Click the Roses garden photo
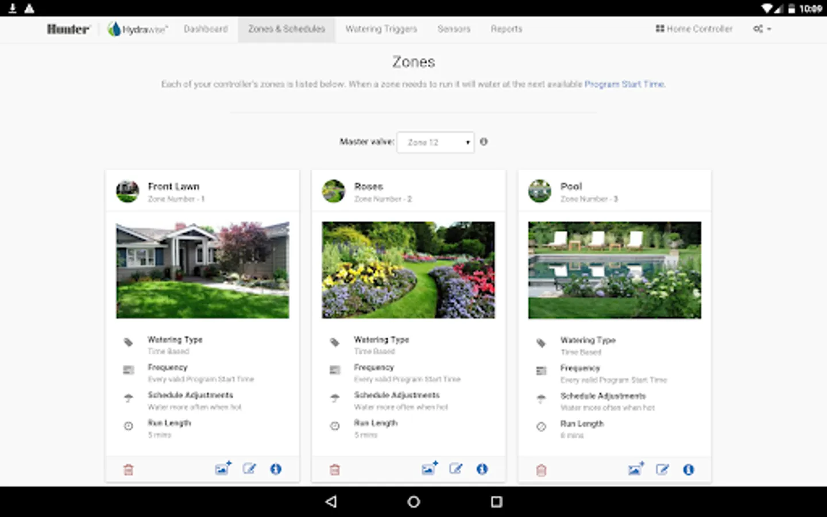Image resolution: width=827 pixels, height=517 pixels. [408, 270]
